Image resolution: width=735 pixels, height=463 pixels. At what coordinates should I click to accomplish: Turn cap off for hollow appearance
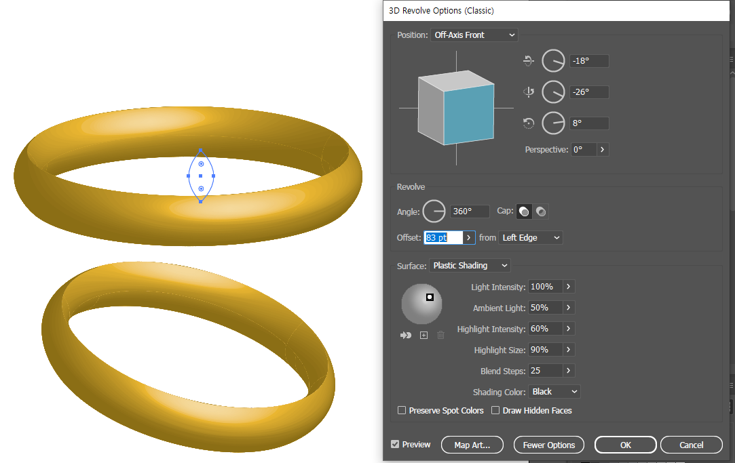pos(540,212)
